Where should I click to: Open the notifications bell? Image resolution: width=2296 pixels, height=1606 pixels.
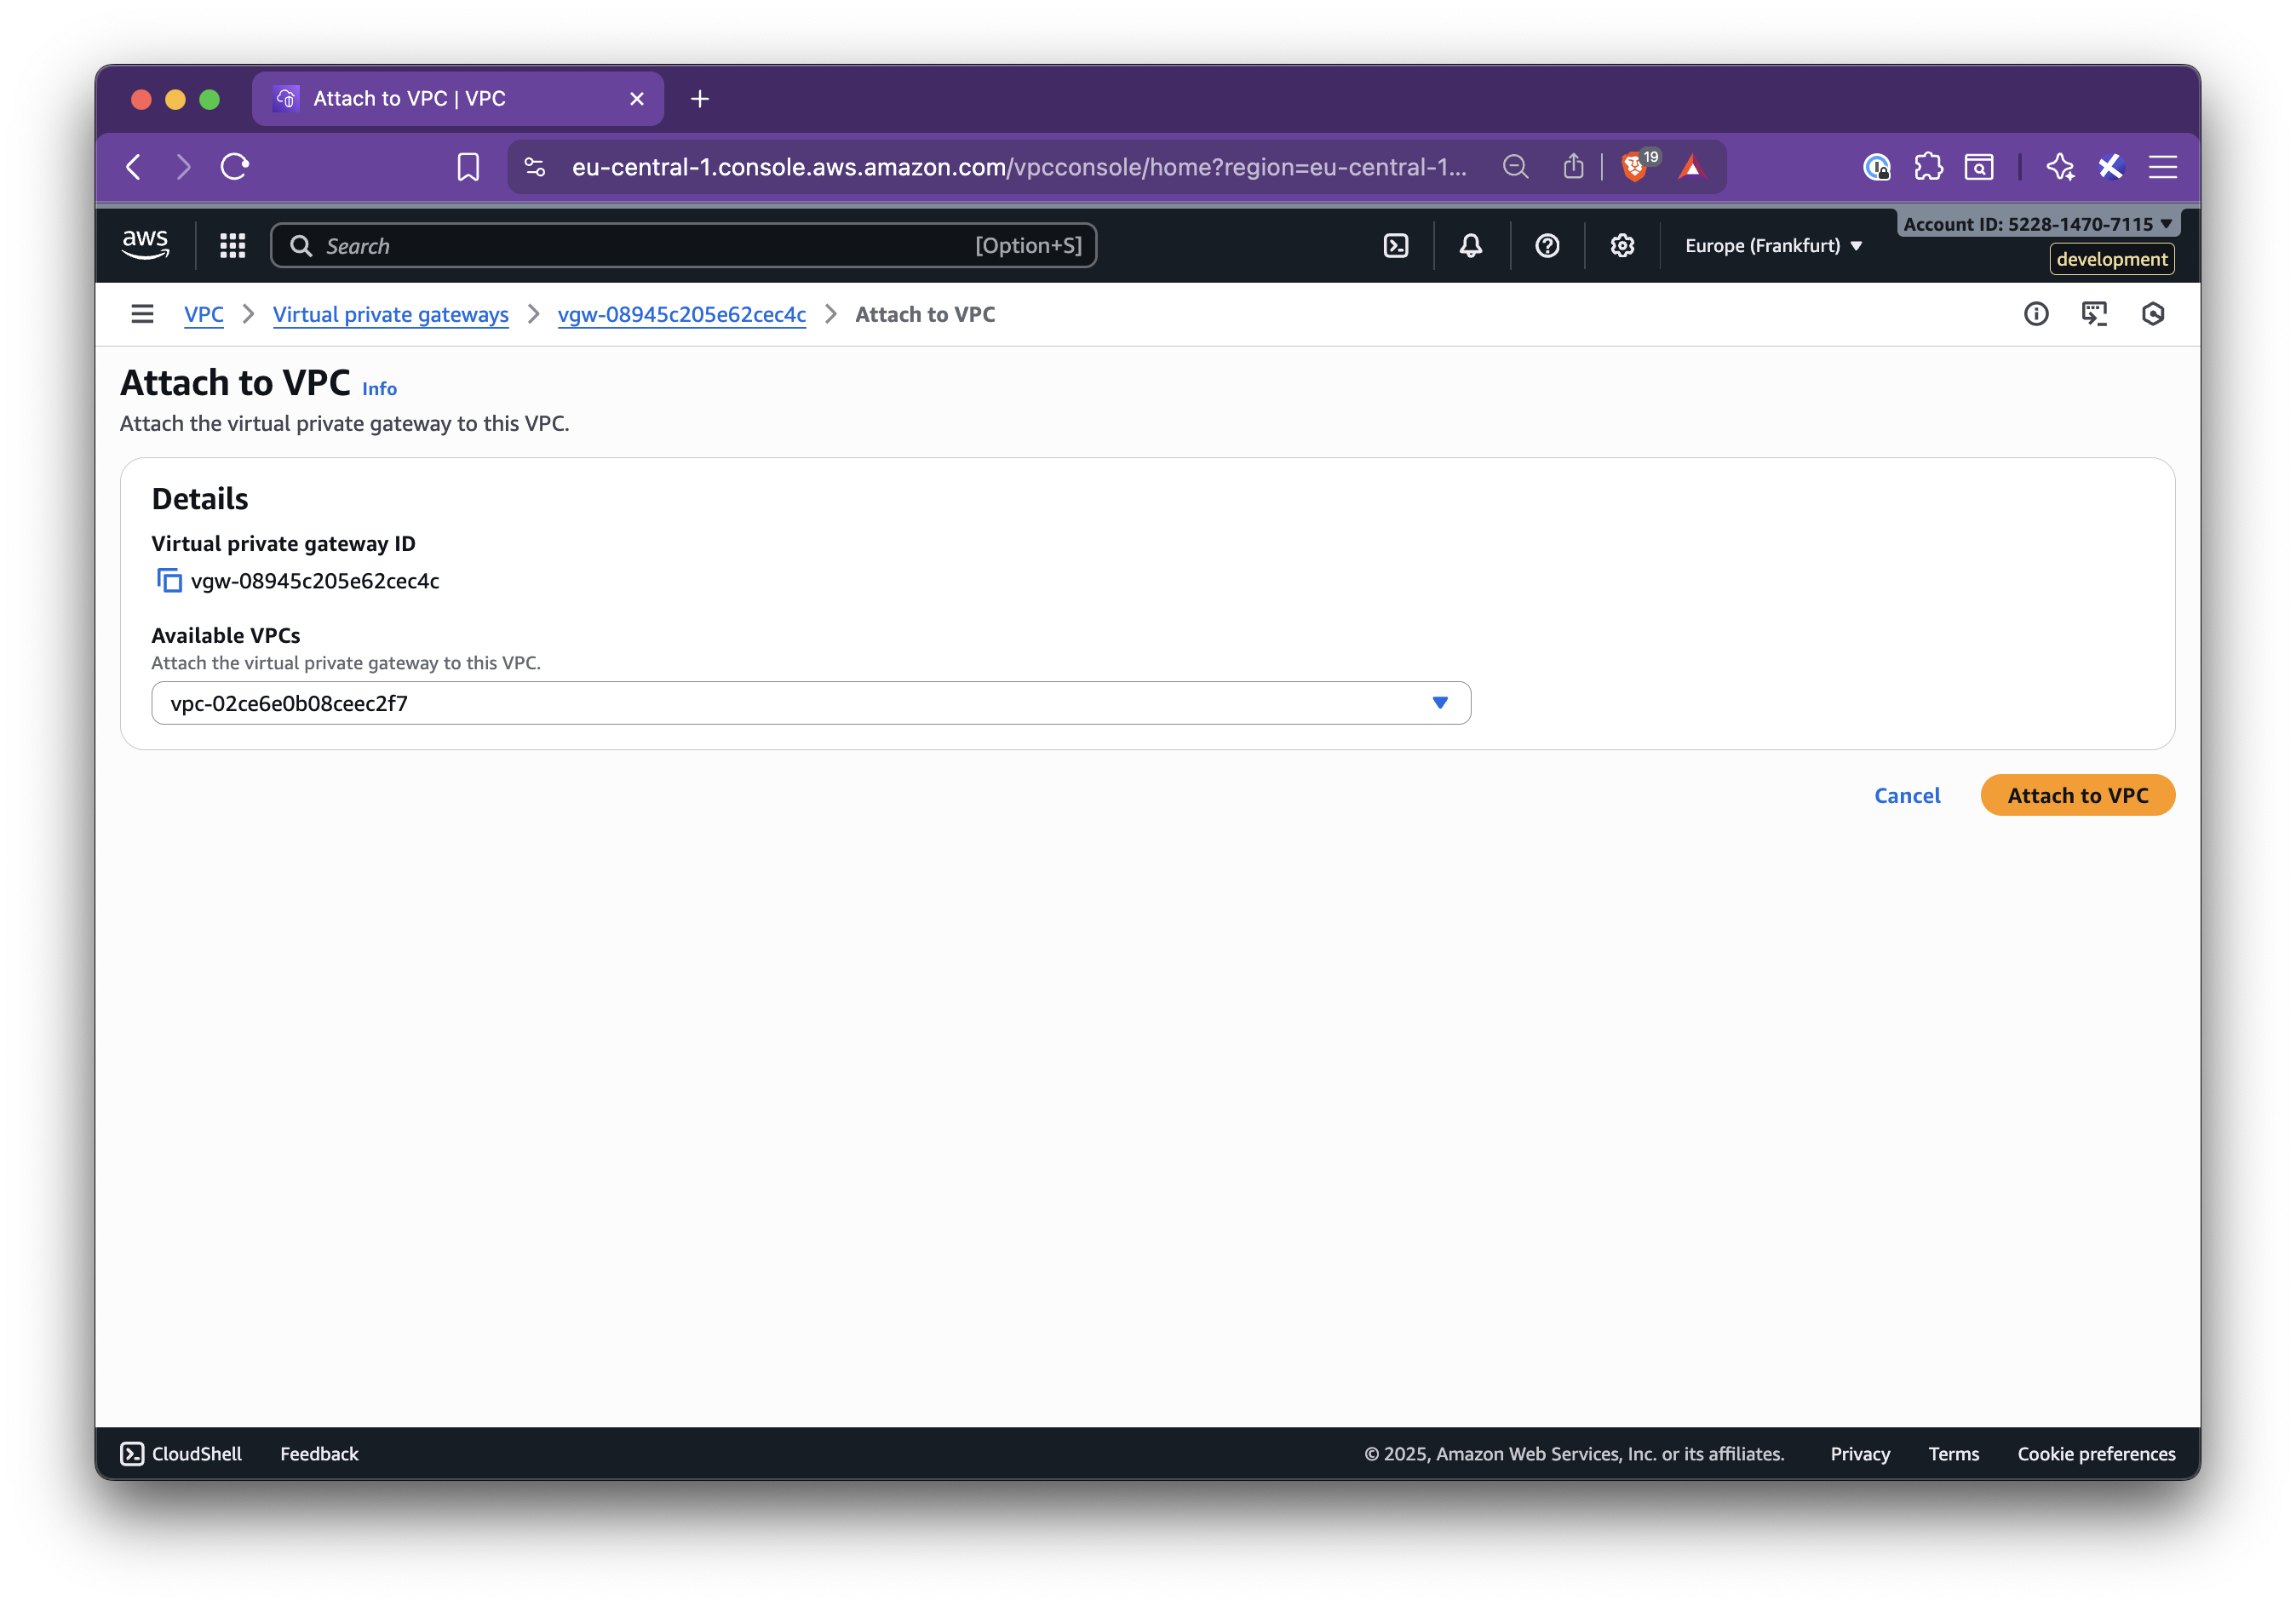click(1470, 245)
